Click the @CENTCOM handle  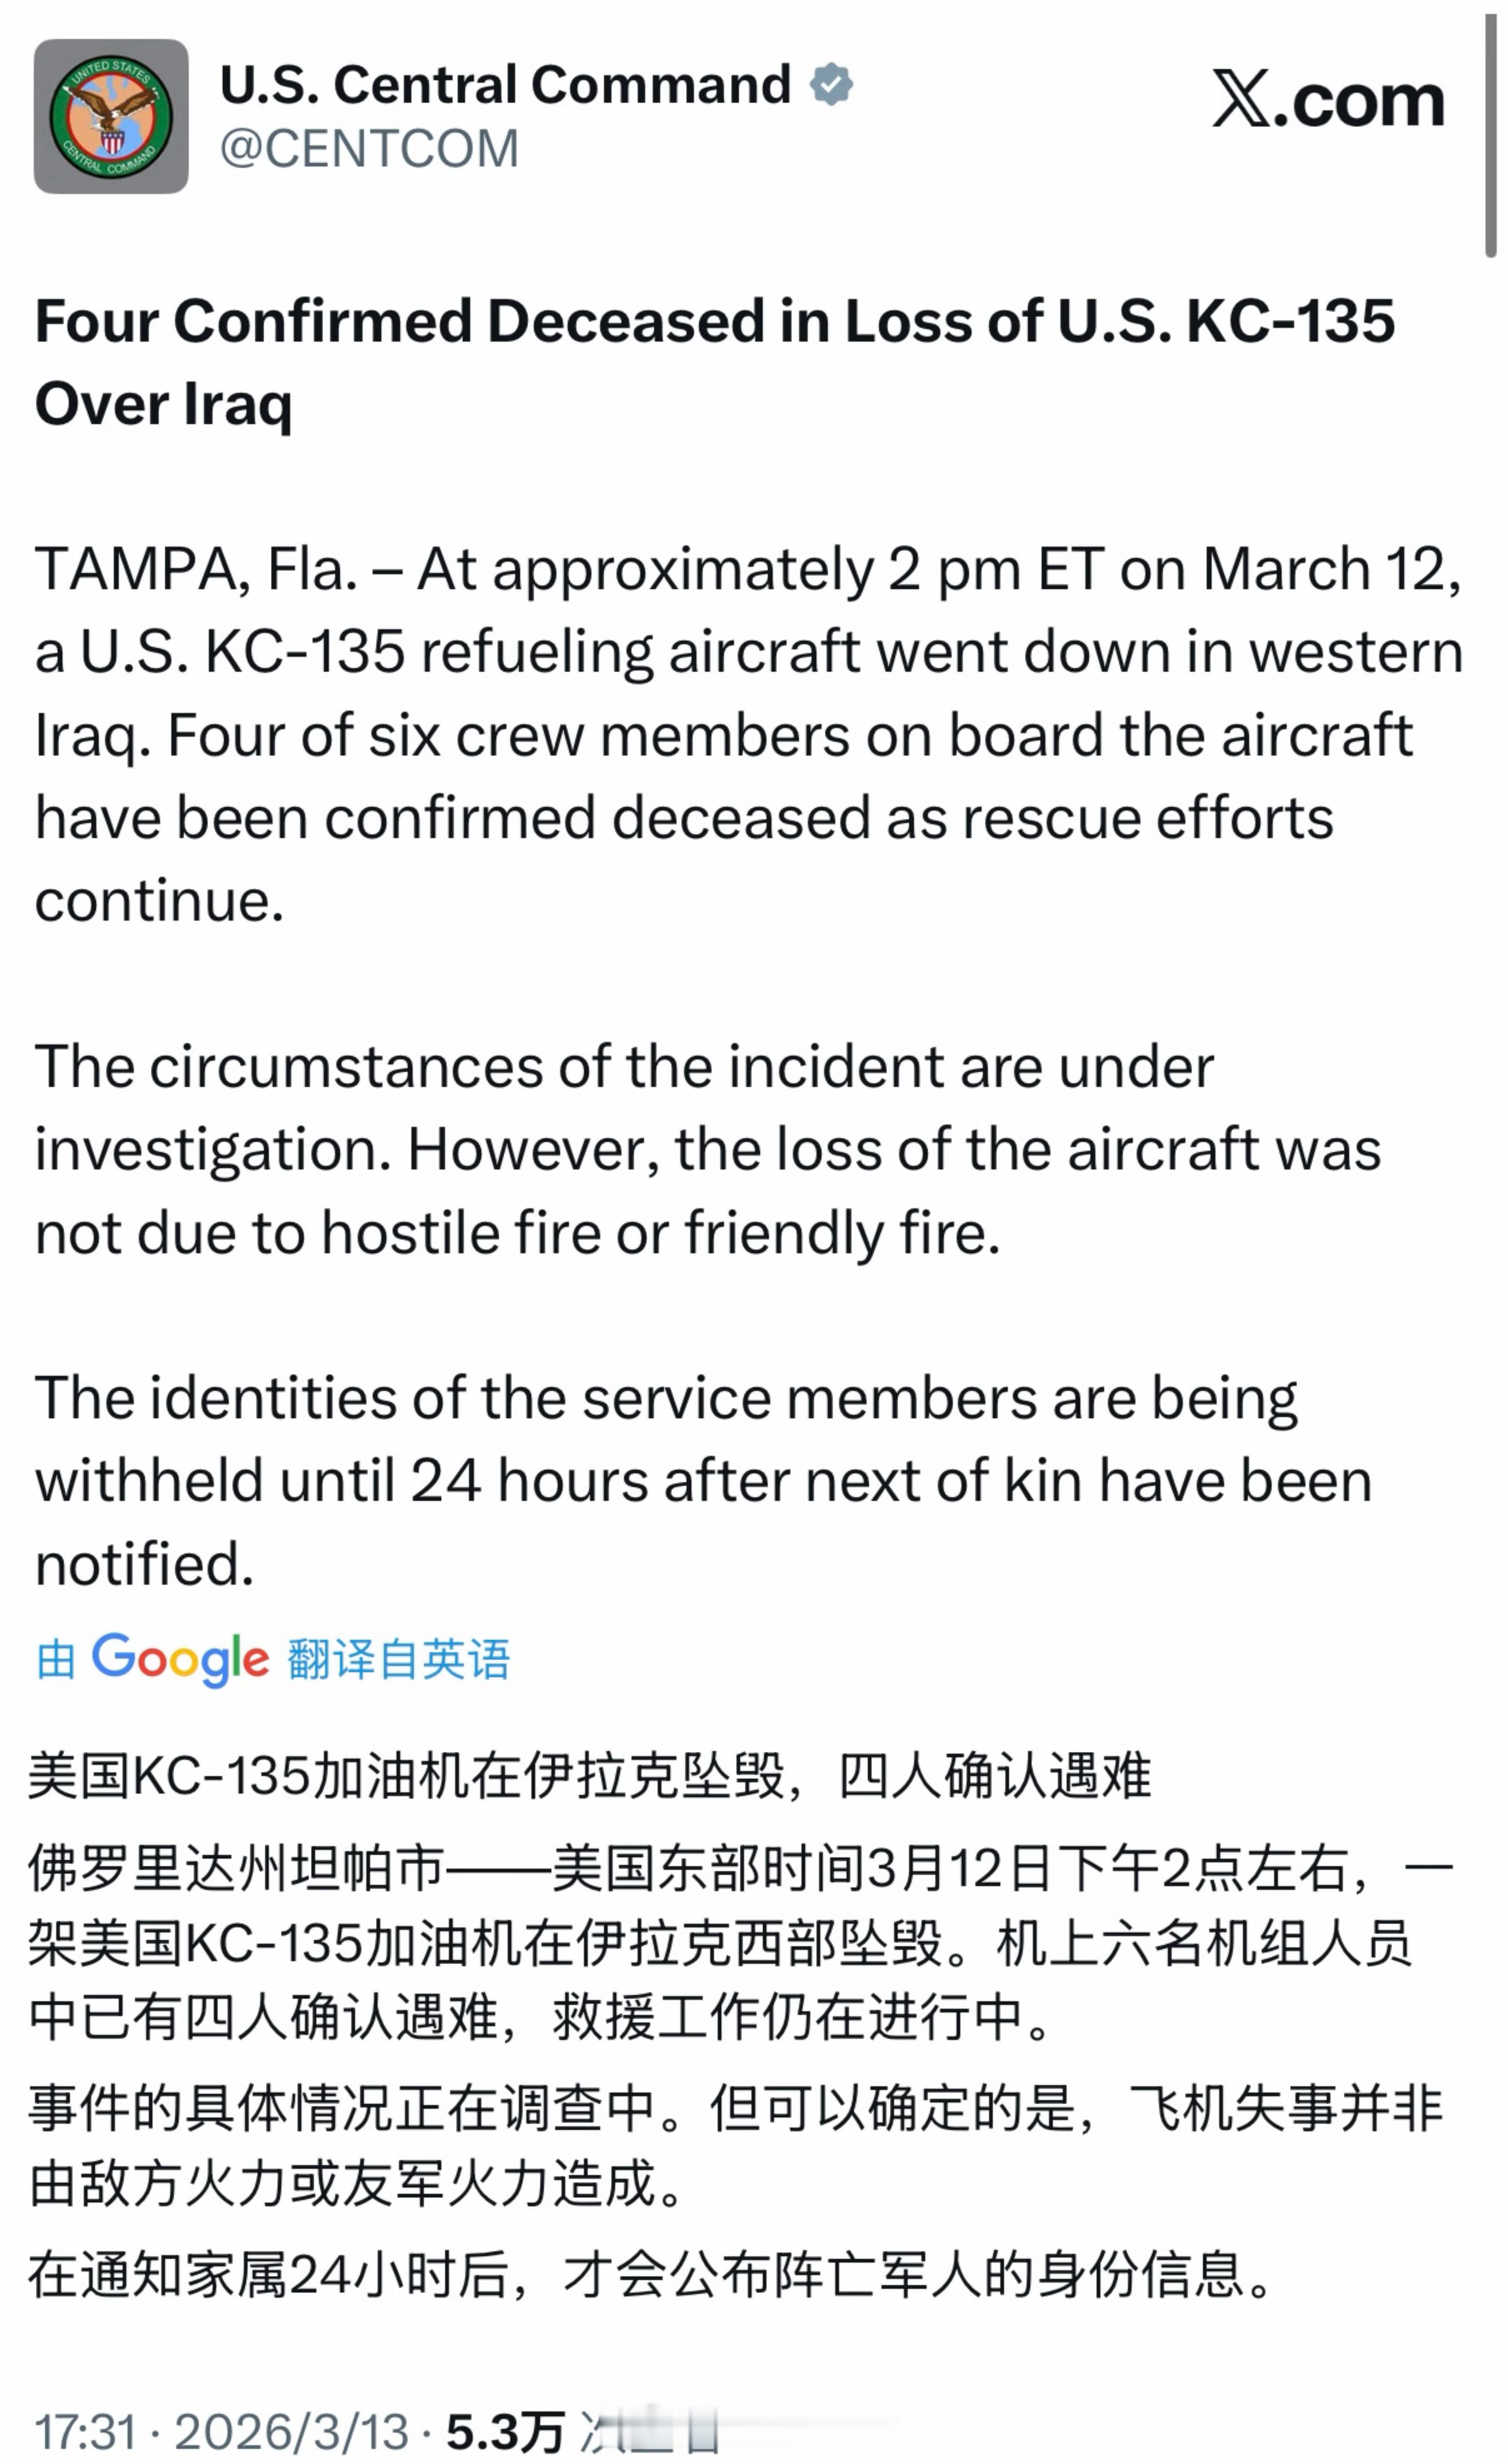pos(369,149)
